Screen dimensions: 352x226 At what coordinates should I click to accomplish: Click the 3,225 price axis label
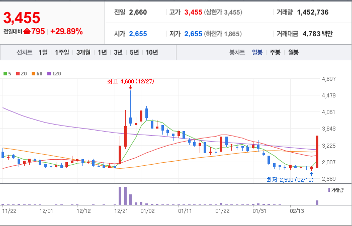329,146
